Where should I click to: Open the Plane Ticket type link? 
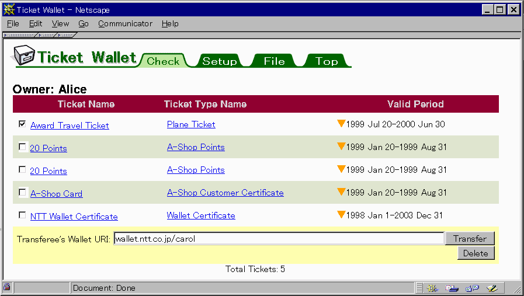point(191,124)
